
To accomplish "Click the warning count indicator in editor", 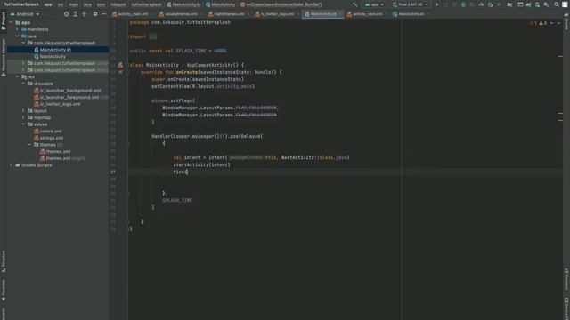I will pos(543,23).
